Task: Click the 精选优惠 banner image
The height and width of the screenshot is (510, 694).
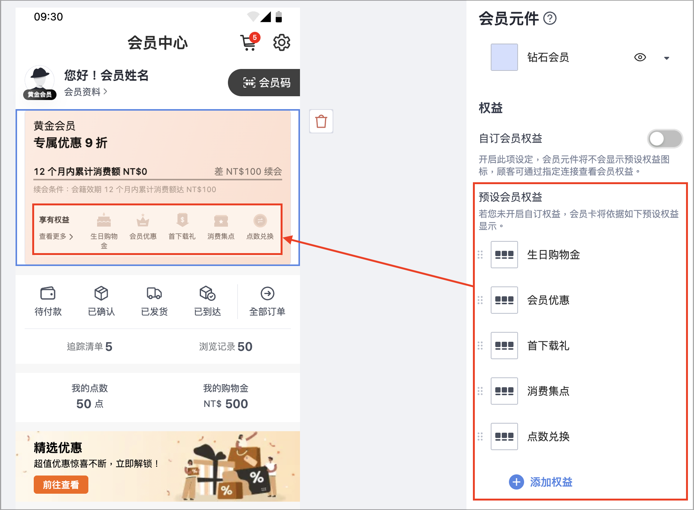Action: point(158,466)
